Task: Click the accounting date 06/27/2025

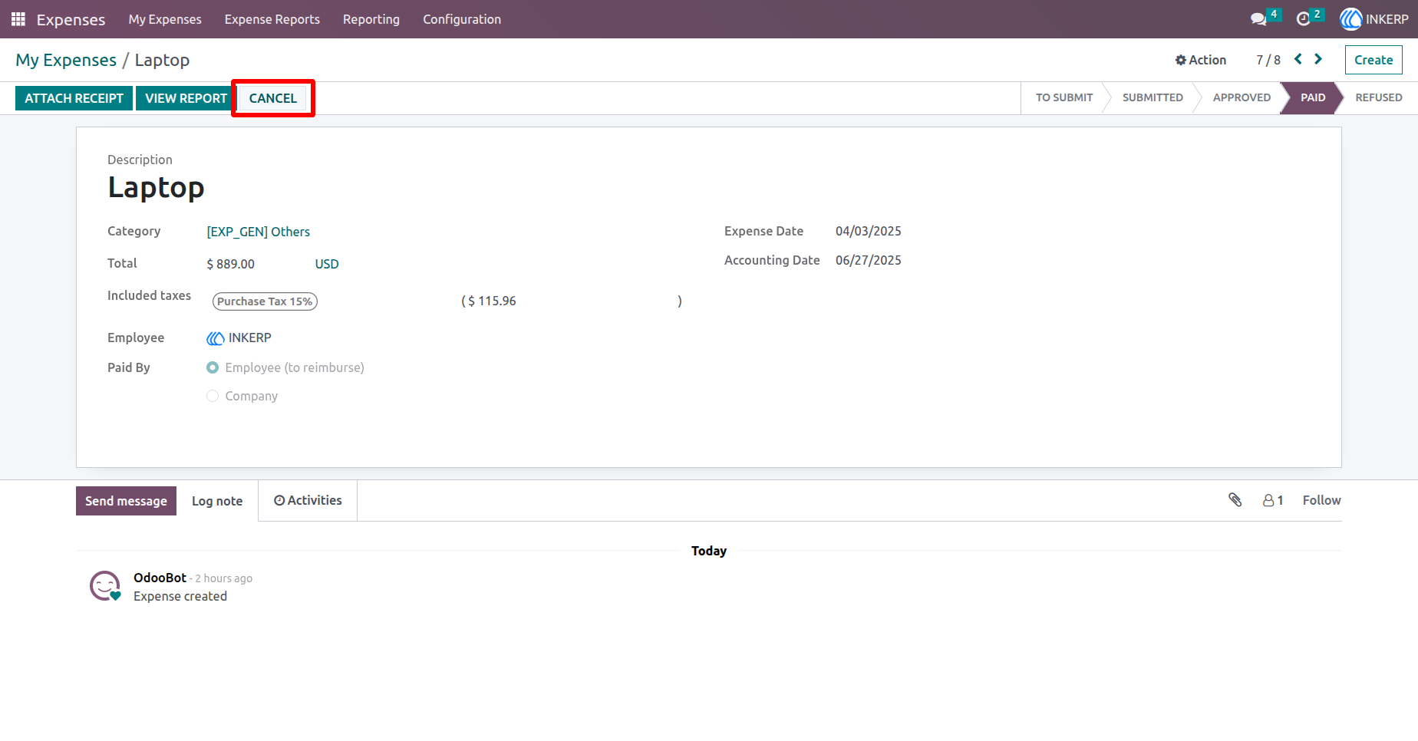Action: 869,260
